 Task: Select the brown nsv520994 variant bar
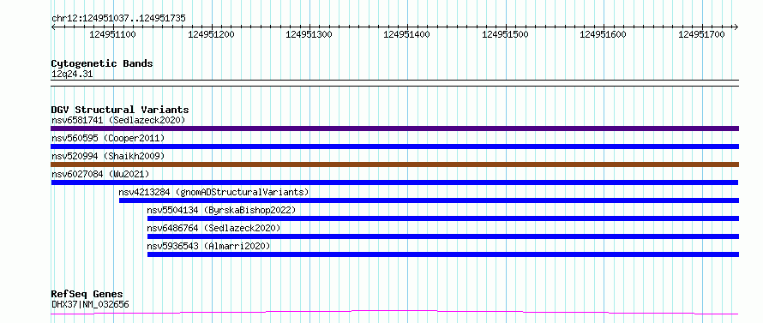(x=394, y=164)
